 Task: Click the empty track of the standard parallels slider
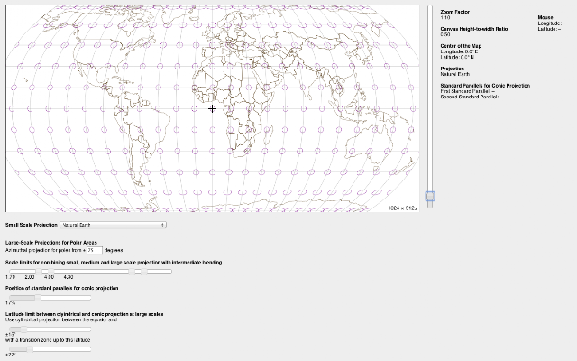(x=66, y=298)
